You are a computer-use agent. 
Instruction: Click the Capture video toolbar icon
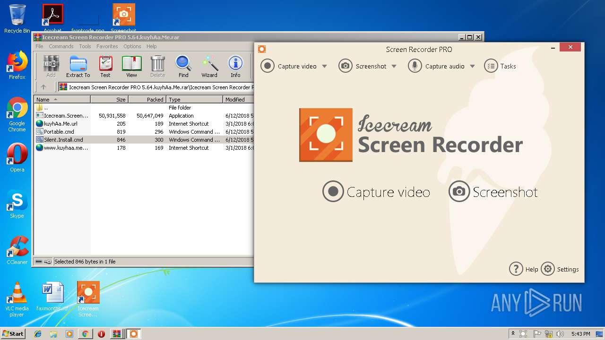click(x=268, y=66)
